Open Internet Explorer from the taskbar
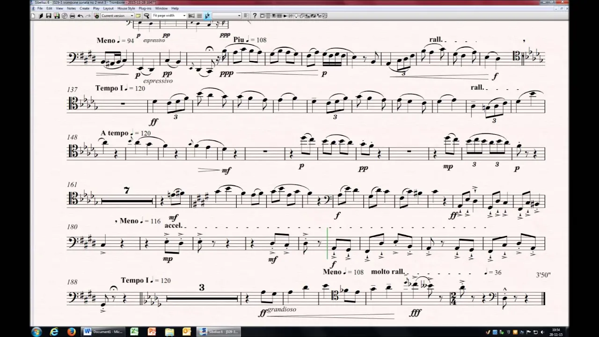The height and width of the screenshot is (337, 599). pyautogui.click(x=54, y=332)
